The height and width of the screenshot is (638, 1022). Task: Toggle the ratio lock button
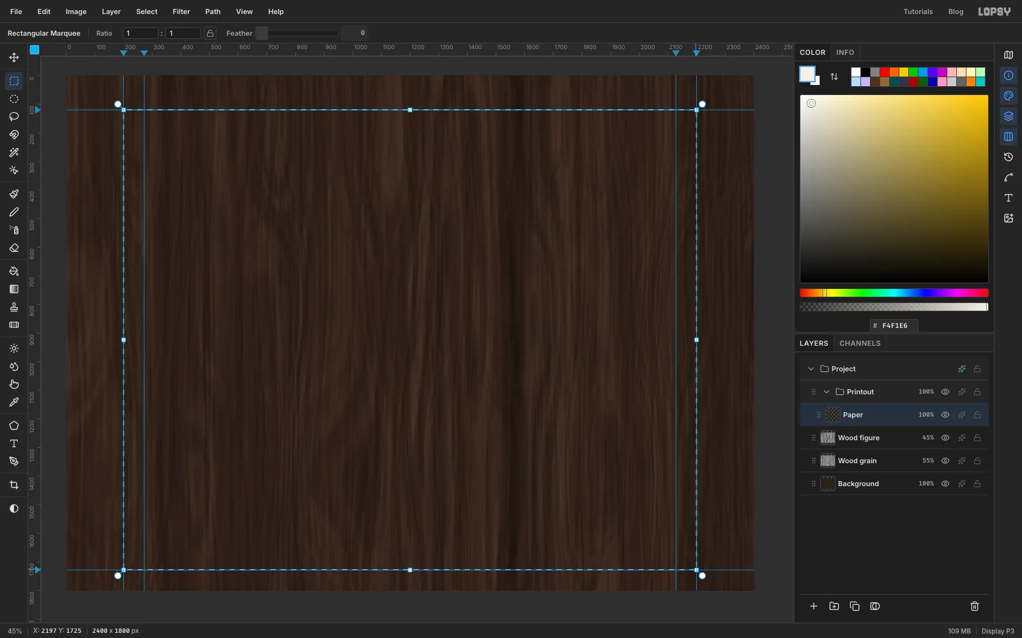point(210,33)
